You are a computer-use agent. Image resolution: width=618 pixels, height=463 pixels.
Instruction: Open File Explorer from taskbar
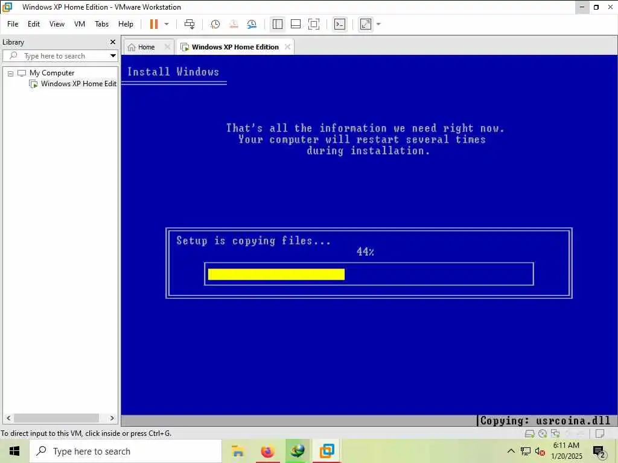click(237, 451)
